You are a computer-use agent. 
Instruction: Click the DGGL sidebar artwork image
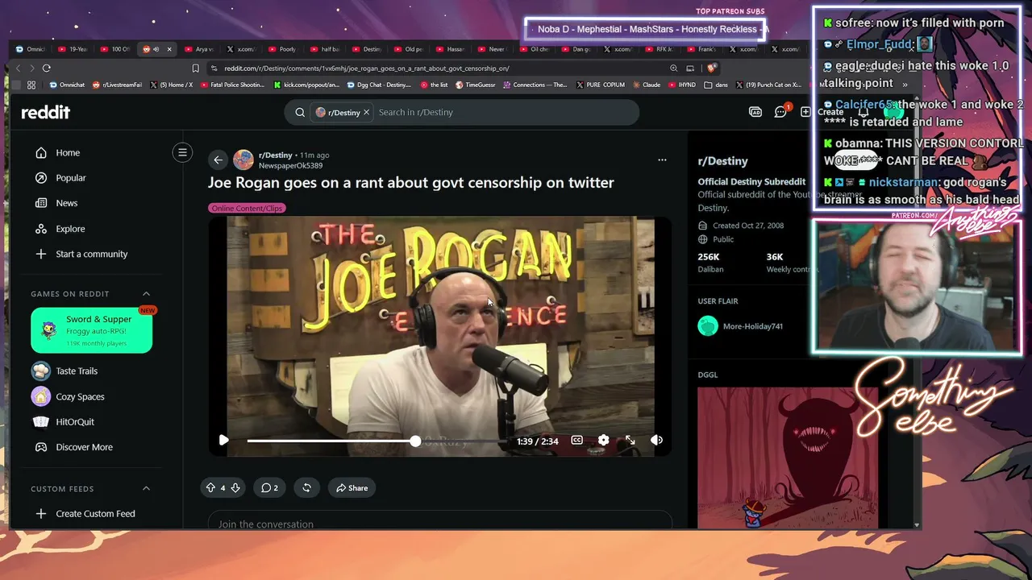coord(787,458)
